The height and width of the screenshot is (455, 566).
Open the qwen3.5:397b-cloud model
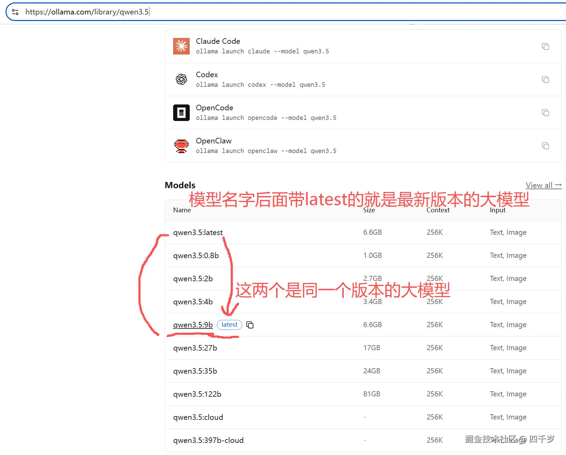208,440
